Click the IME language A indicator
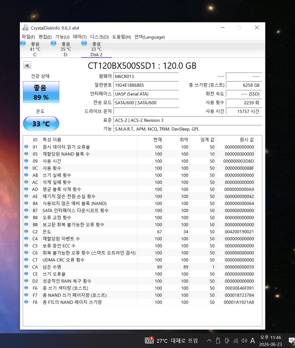295x348 pixels. click(253, 341)
